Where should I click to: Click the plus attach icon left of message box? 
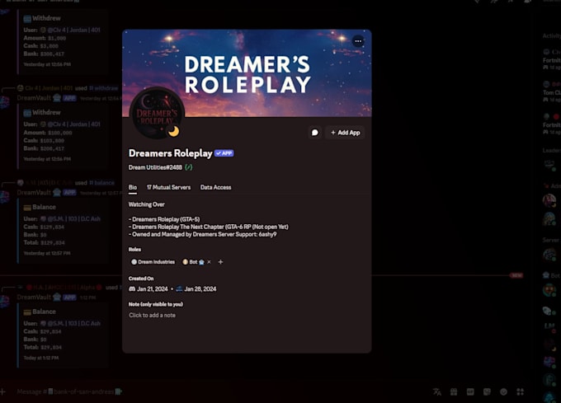2,391
